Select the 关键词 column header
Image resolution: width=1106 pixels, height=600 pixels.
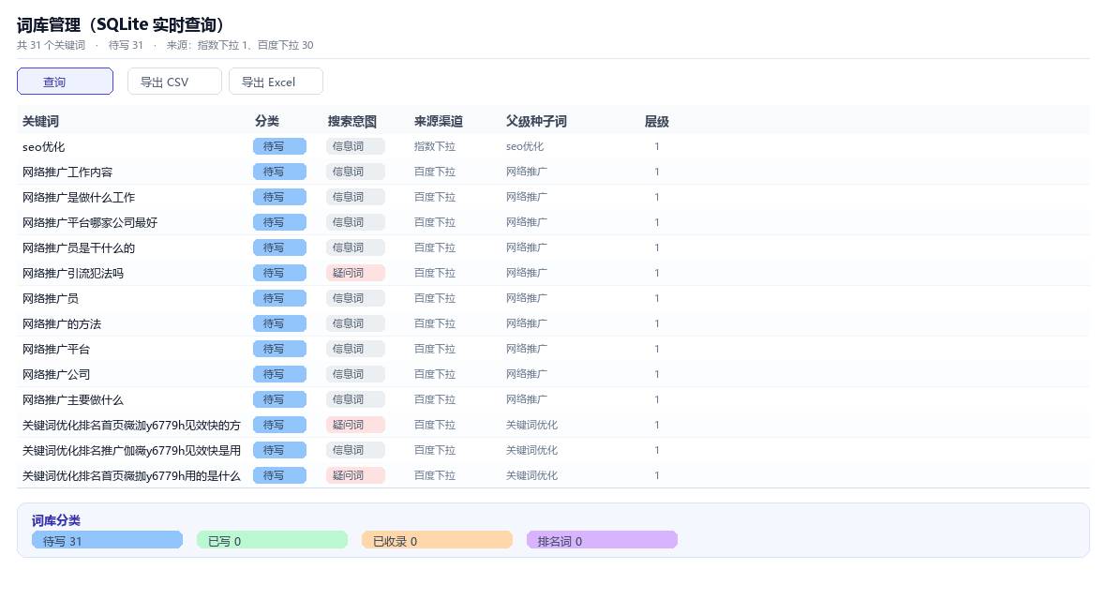coord(40,122)
